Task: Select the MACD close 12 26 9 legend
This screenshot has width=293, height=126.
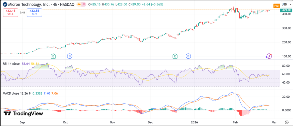Action: coord(16,93)
